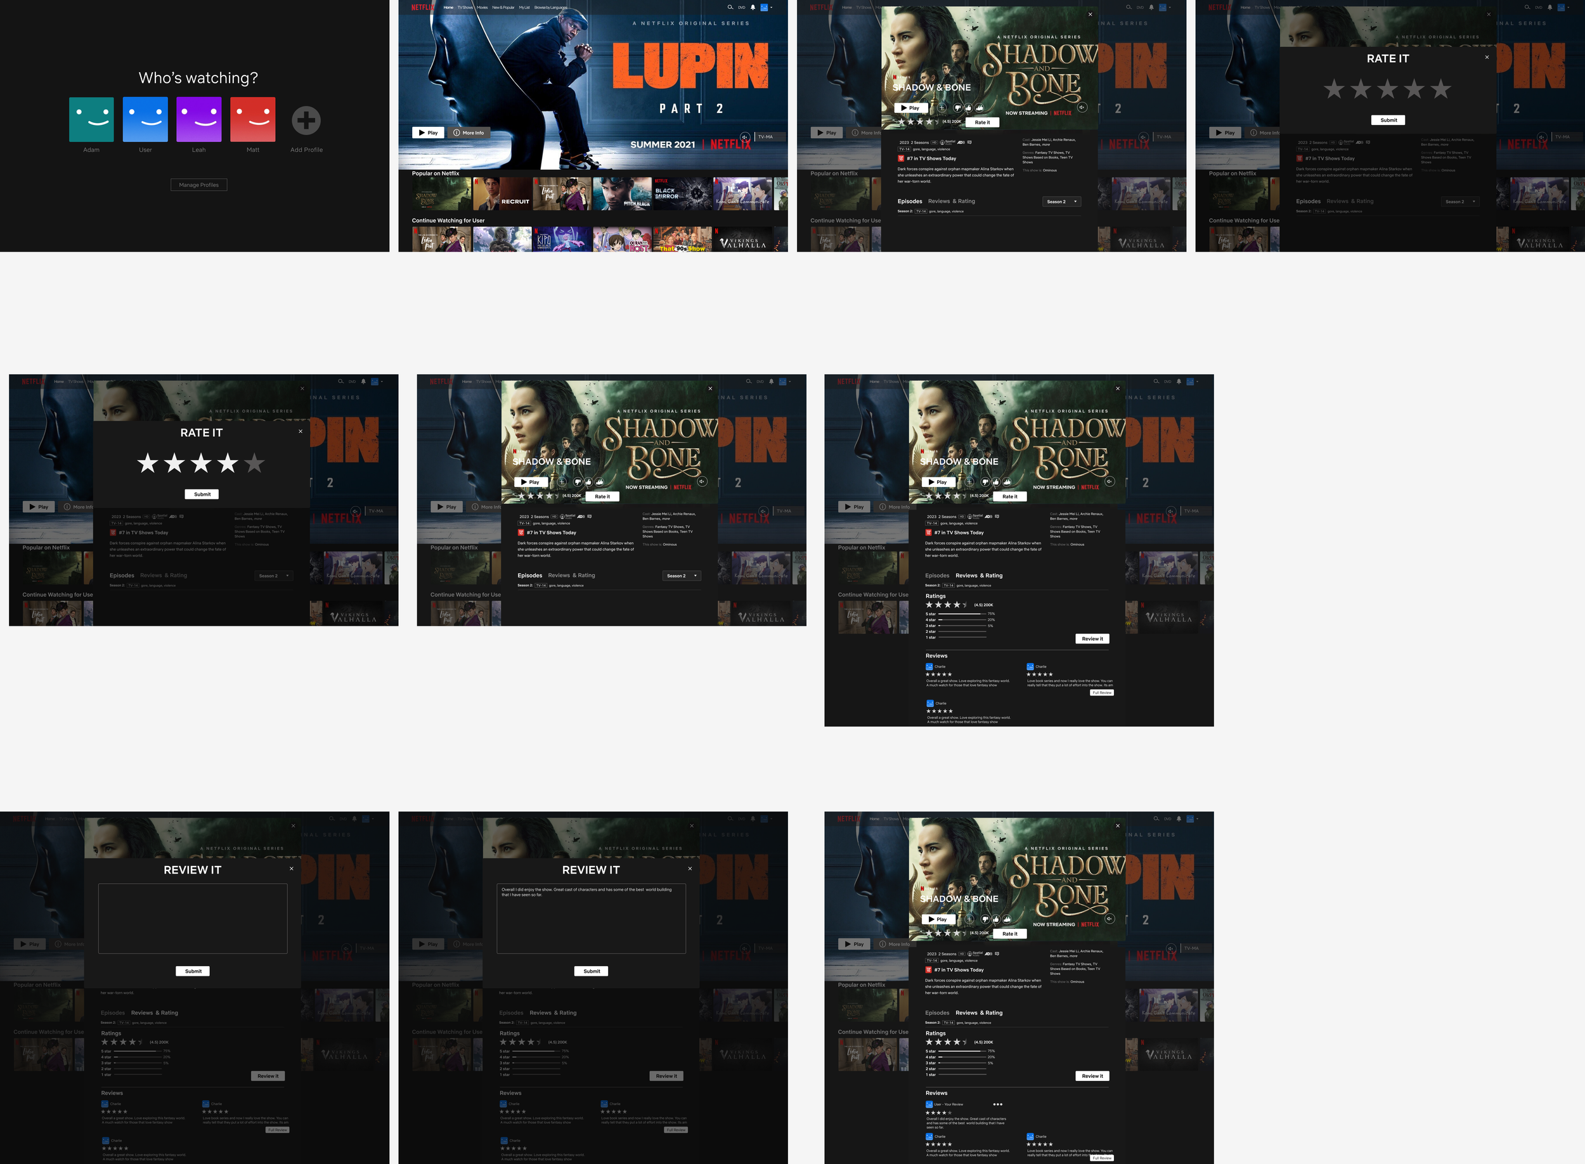This screenshot has width=1585, height=1164.
Task: Click the Manage Profiles button
Action: [198, 184]
